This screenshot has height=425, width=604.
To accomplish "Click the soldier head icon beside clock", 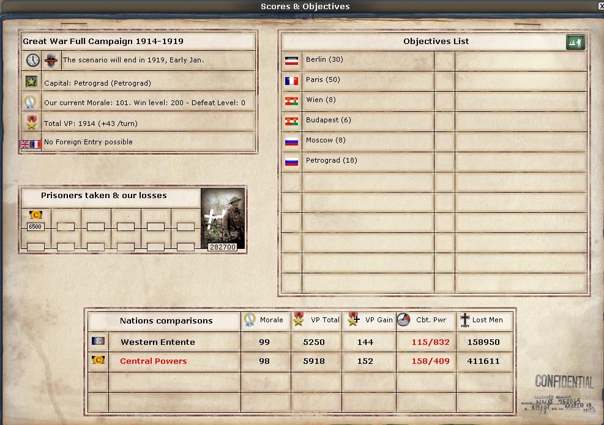I will tap(52, 61).
